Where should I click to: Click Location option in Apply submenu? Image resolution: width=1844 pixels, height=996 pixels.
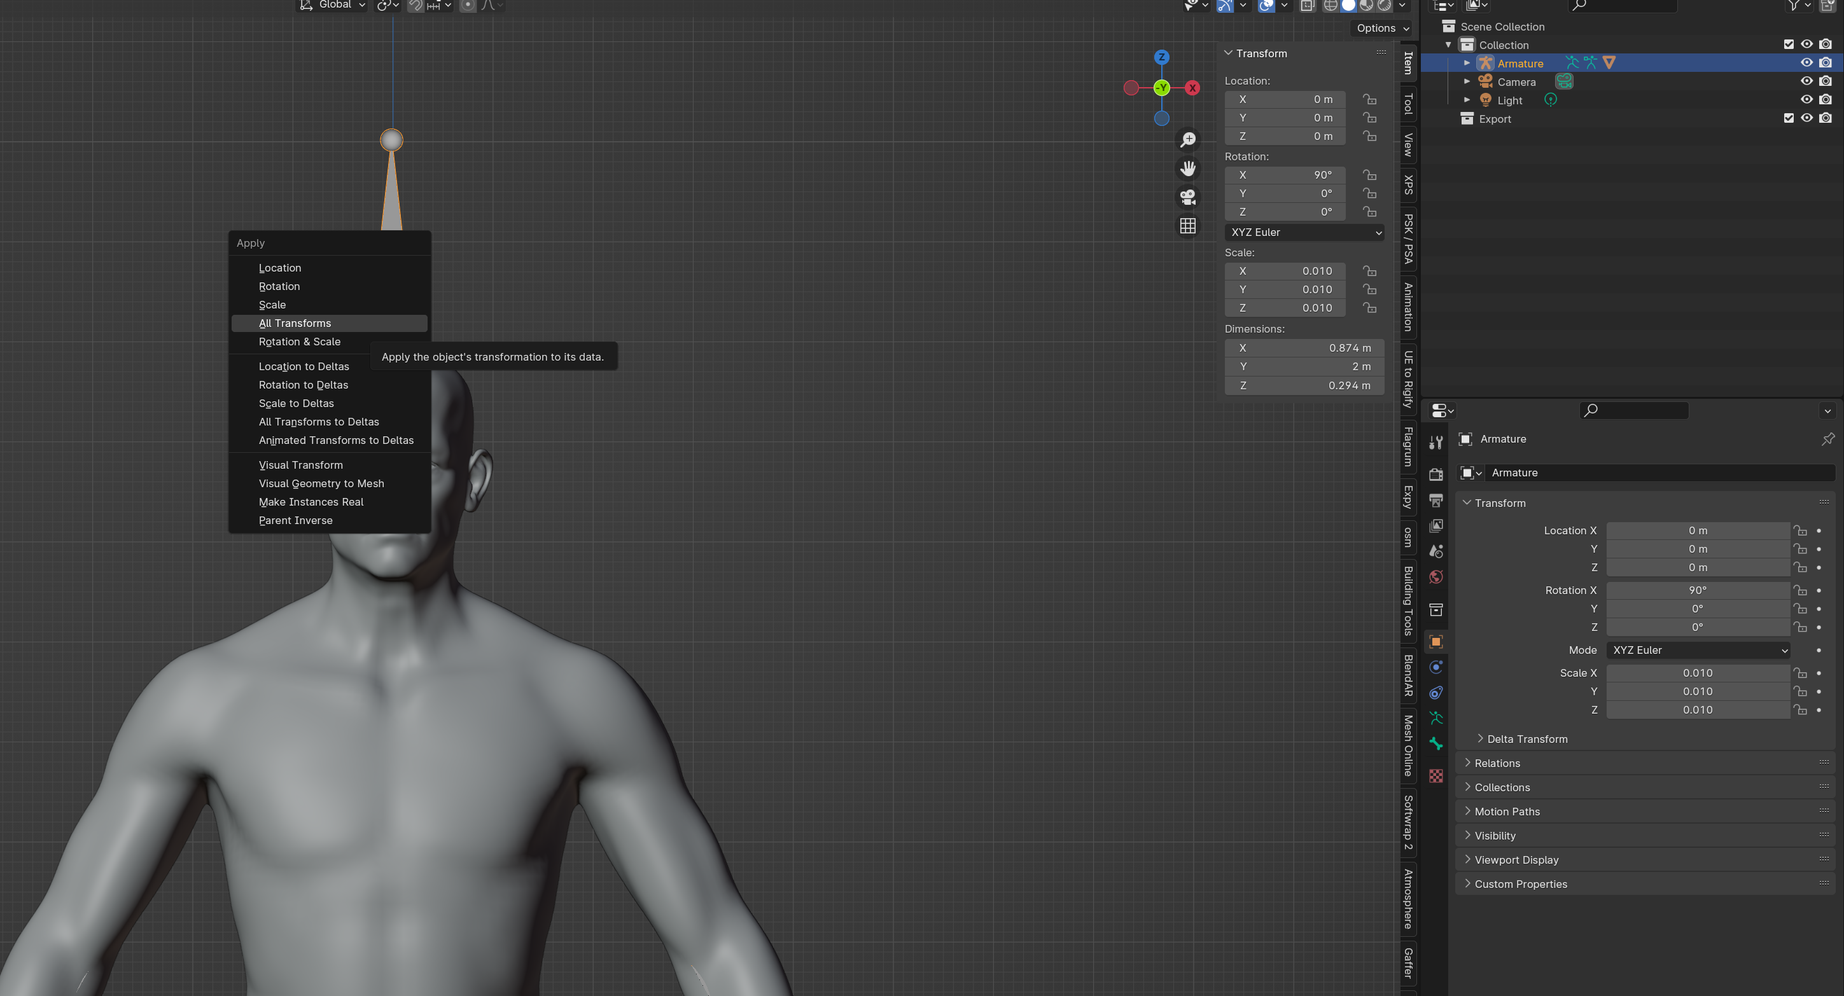pos(280,267)
